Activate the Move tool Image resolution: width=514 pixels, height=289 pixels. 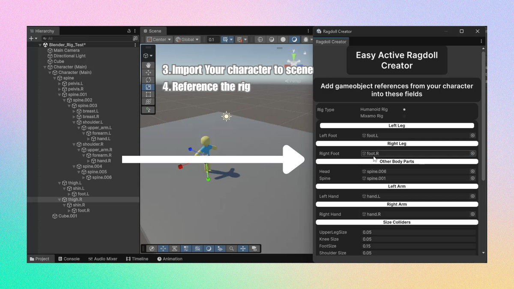148,72
